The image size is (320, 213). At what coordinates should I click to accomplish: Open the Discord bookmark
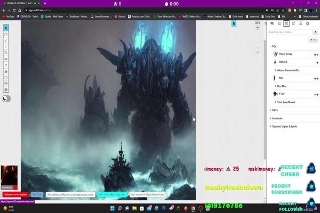tap(120, 17)
